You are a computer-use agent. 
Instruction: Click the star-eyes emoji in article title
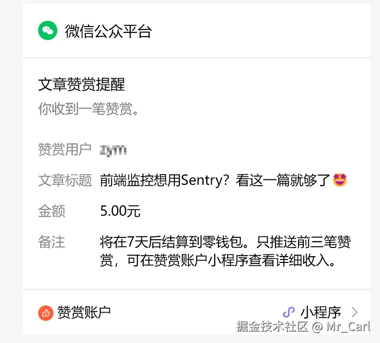point(340,180)
